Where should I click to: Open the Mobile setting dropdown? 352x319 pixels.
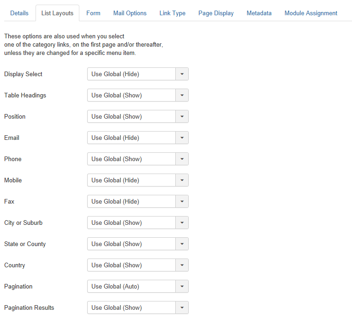coord(138,180)
